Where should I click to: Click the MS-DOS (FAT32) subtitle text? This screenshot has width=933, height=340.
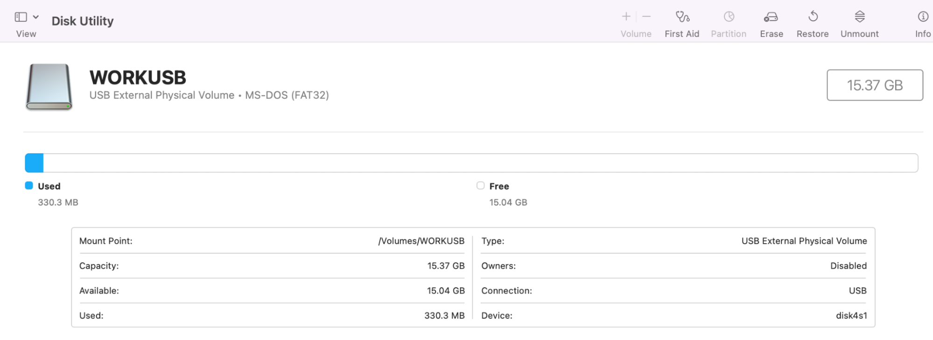pyautogui.click(x=287, y=95)
